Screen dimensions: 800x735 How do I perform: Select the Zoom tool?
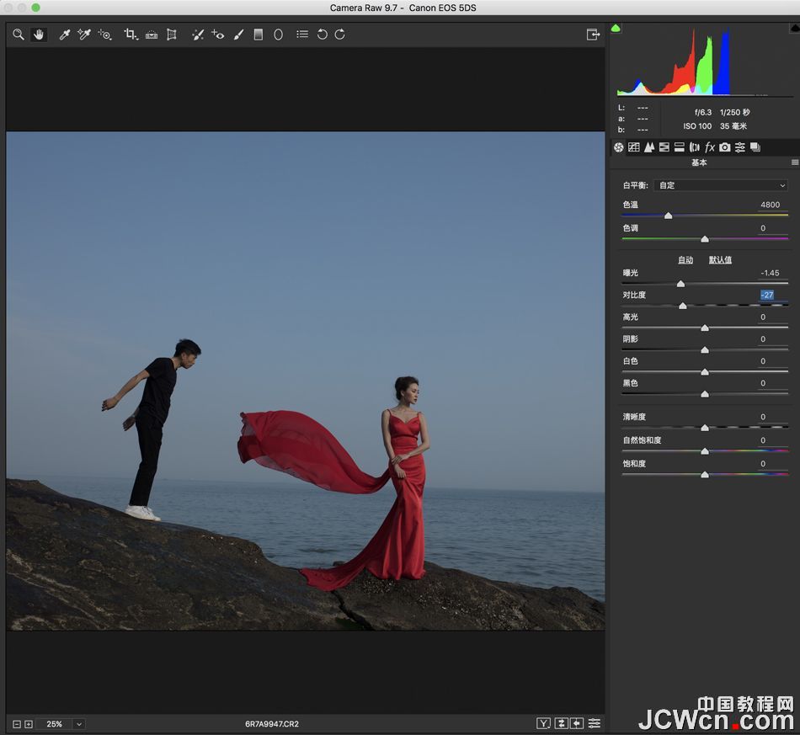19,35
